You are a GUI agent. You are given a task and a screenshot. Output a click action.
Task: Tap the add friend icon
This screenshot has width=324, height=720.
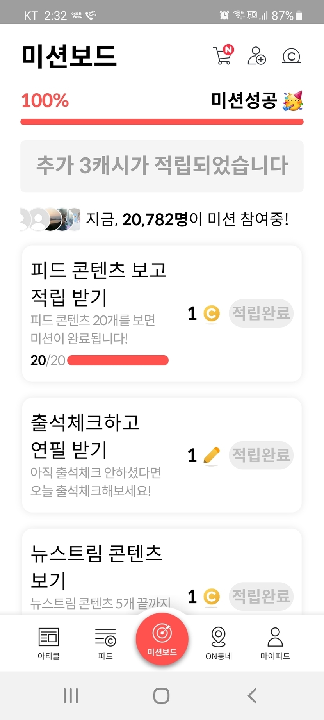click(256, 56)
